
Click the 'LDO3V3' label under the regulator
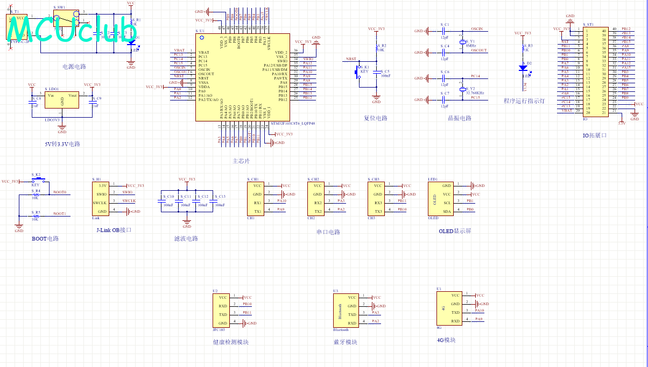[x=52, y=120]
